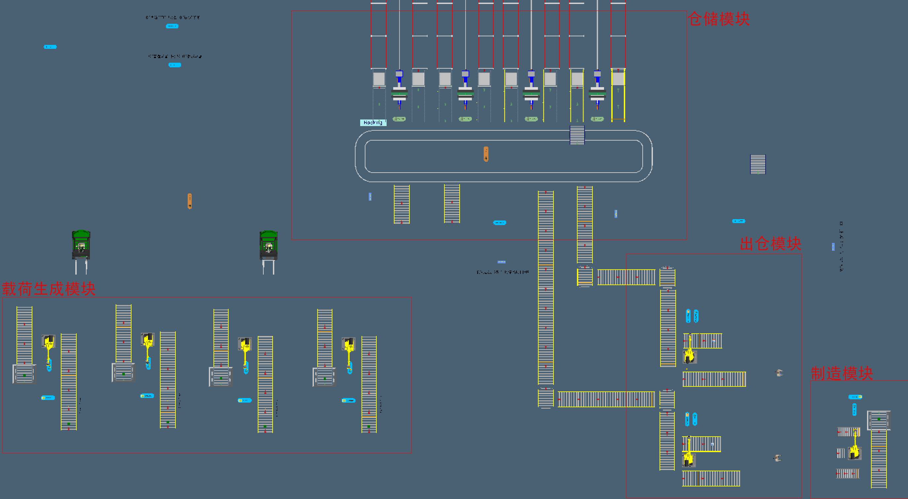Image resolution: width=908 pixels, height=499 pixels.
Task: Select the leftmost yellow robot in 载荷生成模块
Action: 48,343
